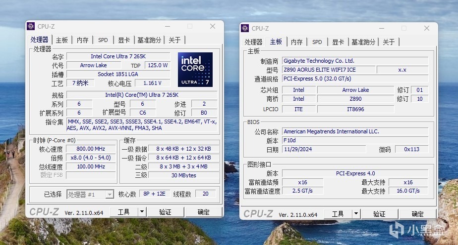Click bus speed value 100.00 MHz

(91, 166)
